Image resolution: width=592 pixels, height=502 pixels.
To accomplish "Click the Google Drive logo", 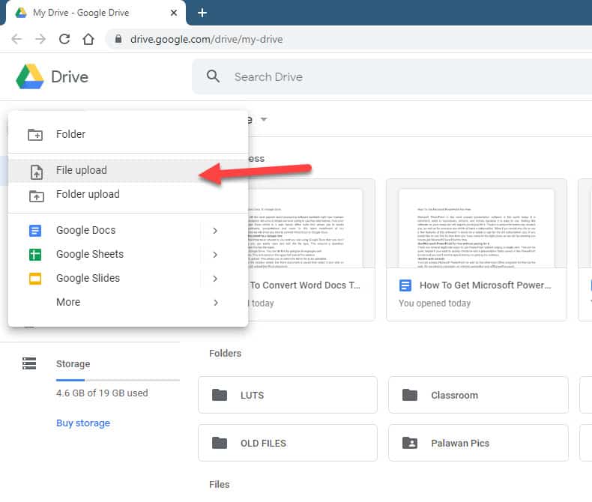I will 29,76.
